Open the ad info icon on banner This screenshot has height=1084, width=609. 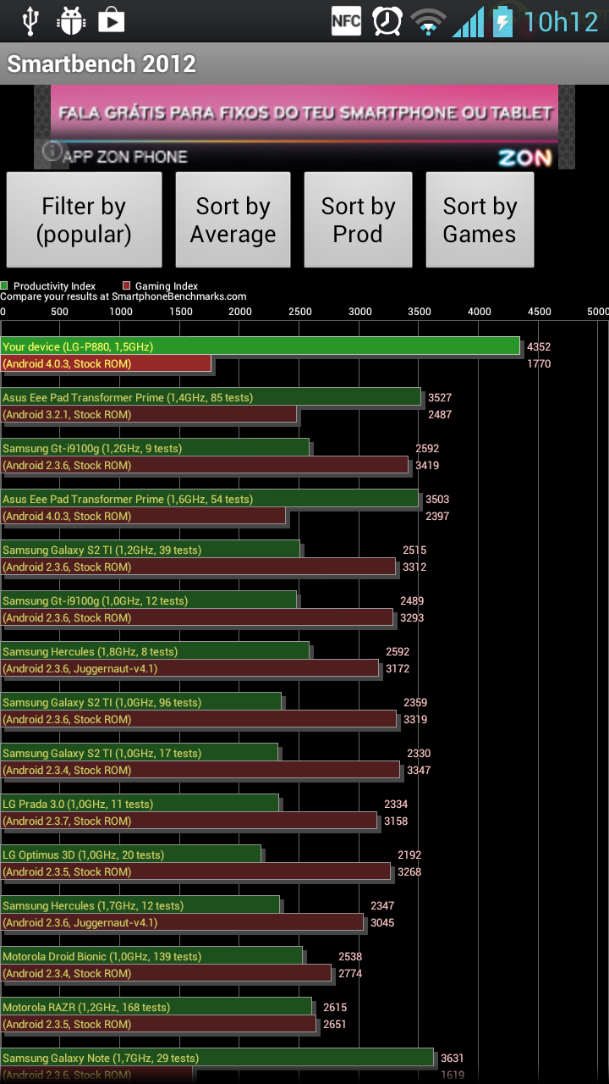52,152
